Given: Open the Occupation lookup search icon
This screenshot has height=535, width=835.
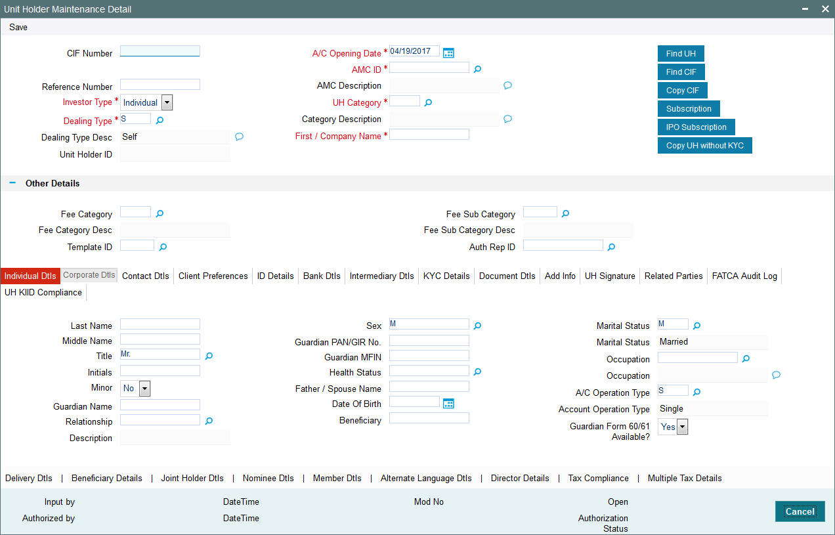Looking at the screenshot, I should (x=746, y=358).
